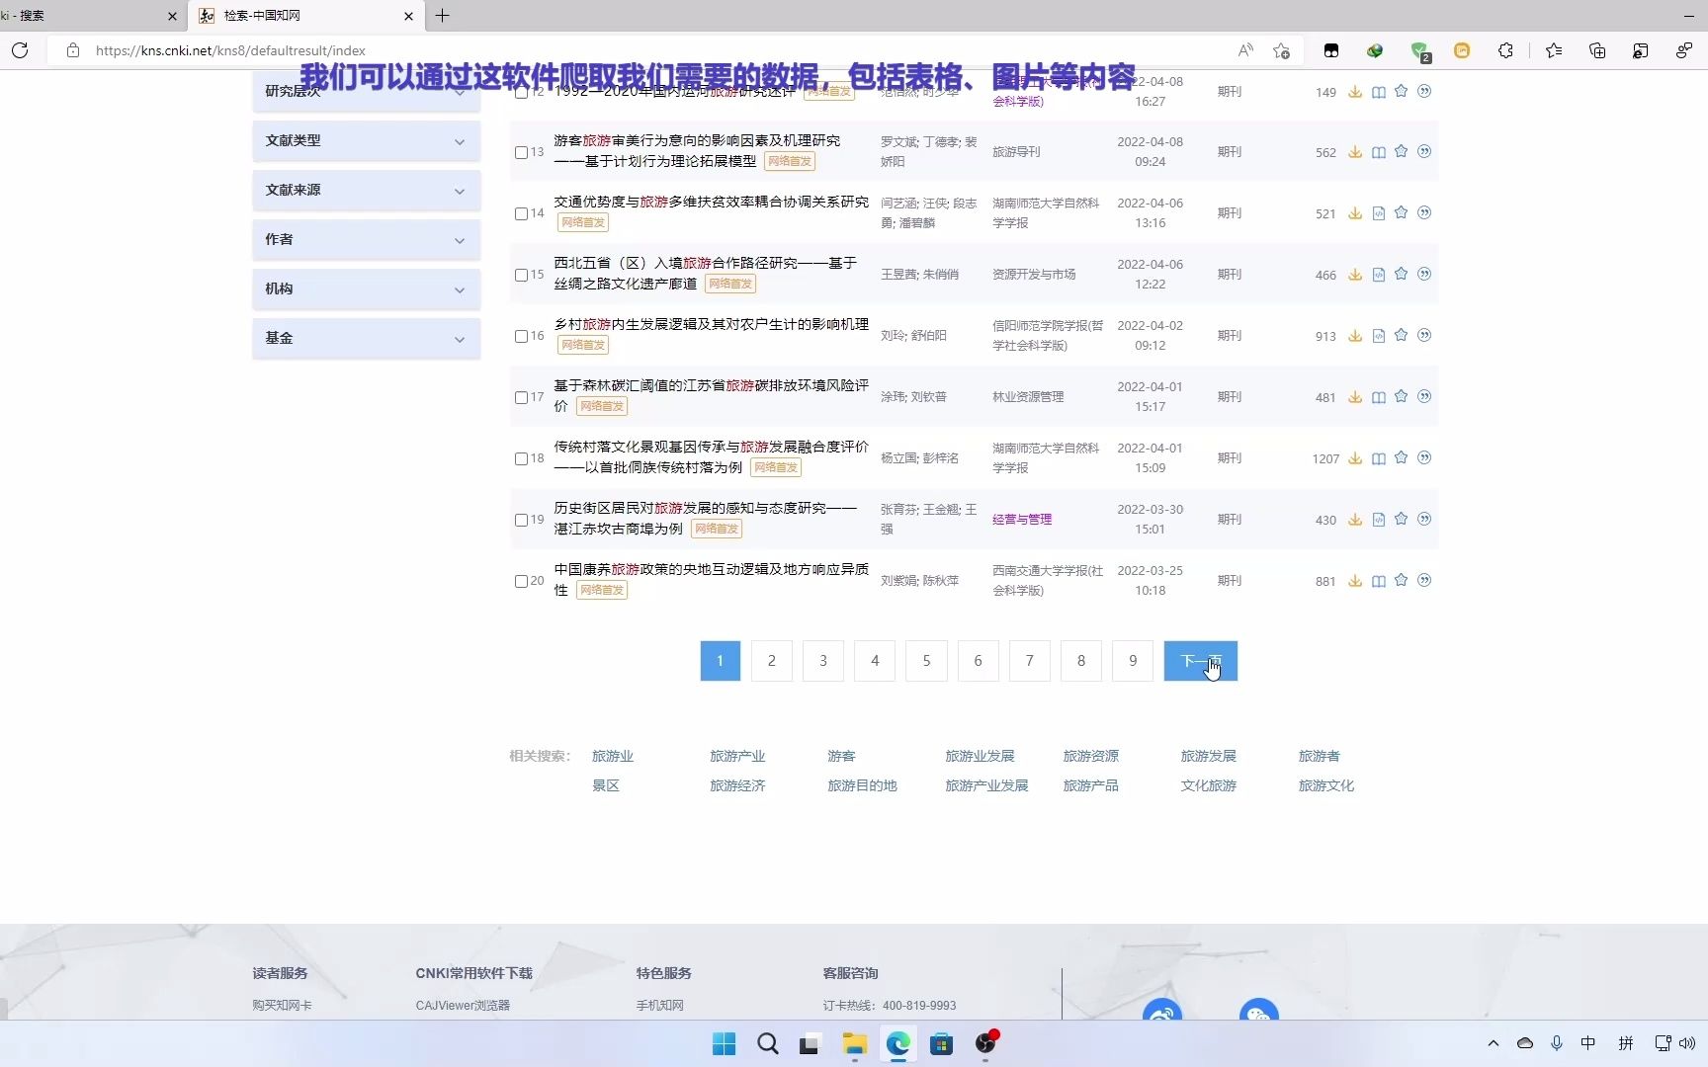Viewport: 1708px width, 1067px height.
Task: Open footer link 购买知网卡
Action: [282, 1005]
